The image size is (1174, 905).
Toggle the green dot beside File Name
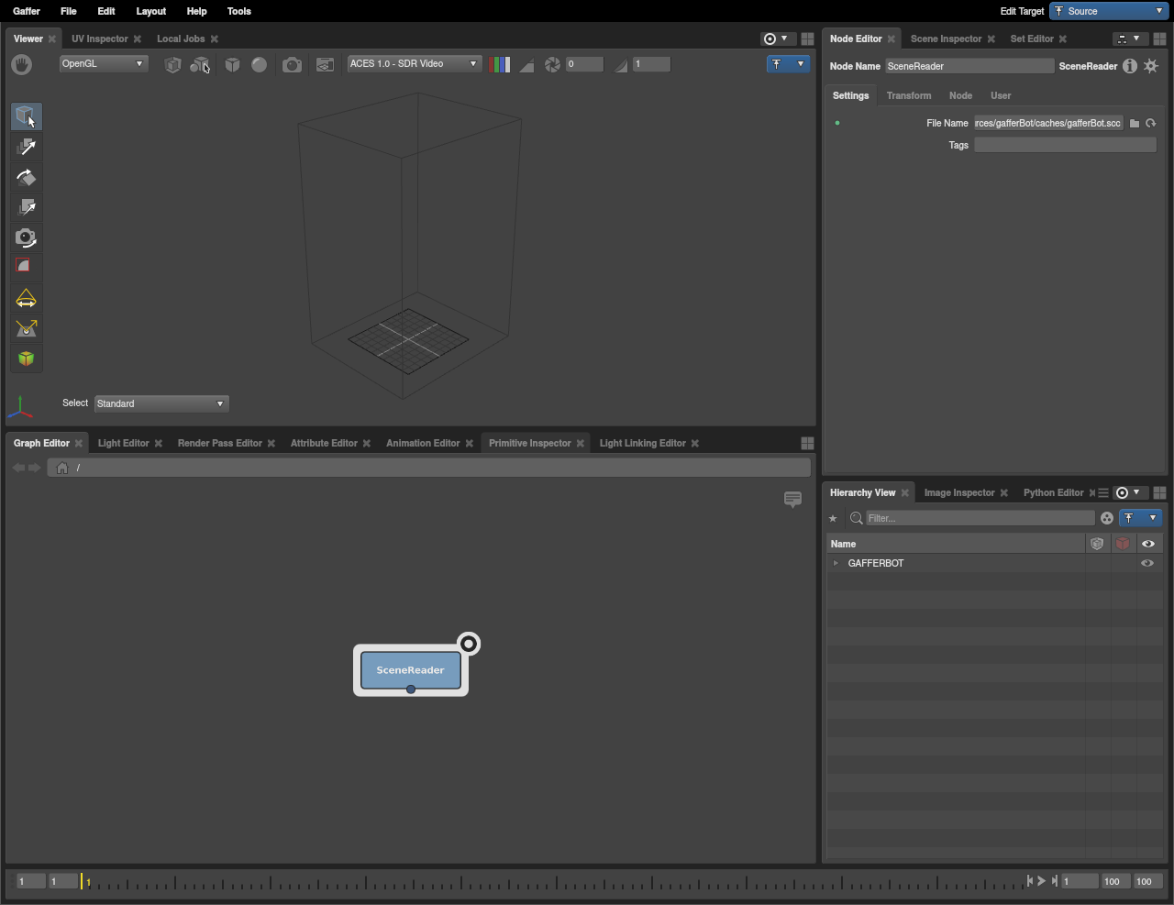(837, 123)
